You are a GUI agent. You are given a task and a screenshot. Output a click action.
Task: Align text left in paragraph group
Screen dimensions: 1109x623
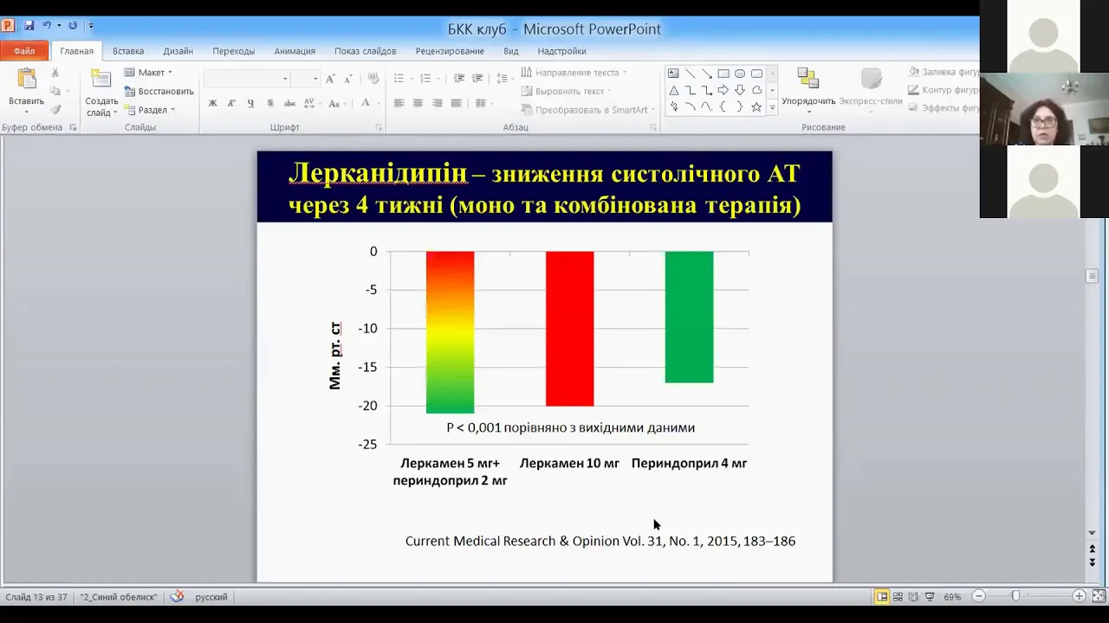coord(399,103)
